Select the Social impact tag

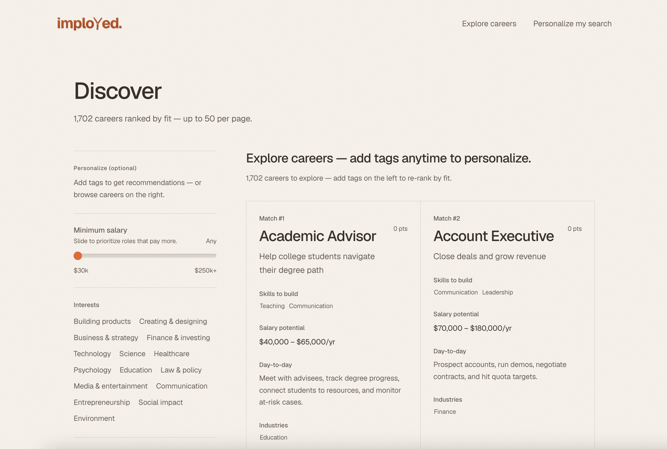pos(161,402)
